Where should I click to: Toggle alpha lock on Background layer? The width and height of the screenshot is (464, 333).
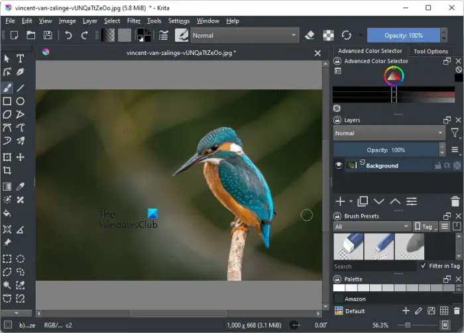coord(447,166)
